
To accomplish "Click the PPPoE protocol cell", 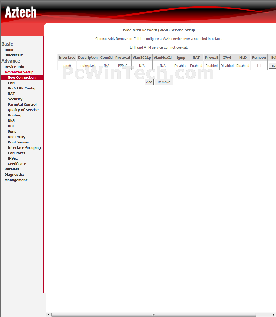I will [x=123, y=66].
